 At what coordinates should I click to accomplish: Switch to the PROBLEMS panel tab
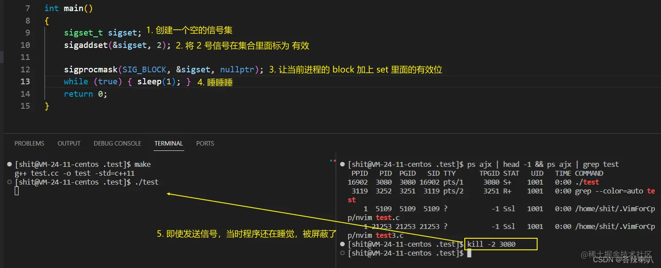(29, 143)
